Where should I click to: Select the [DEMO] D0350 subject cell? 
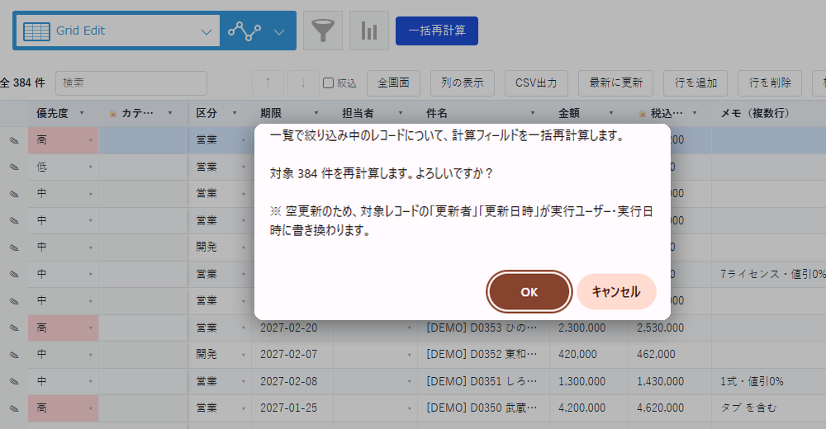[x=483, y=408]
